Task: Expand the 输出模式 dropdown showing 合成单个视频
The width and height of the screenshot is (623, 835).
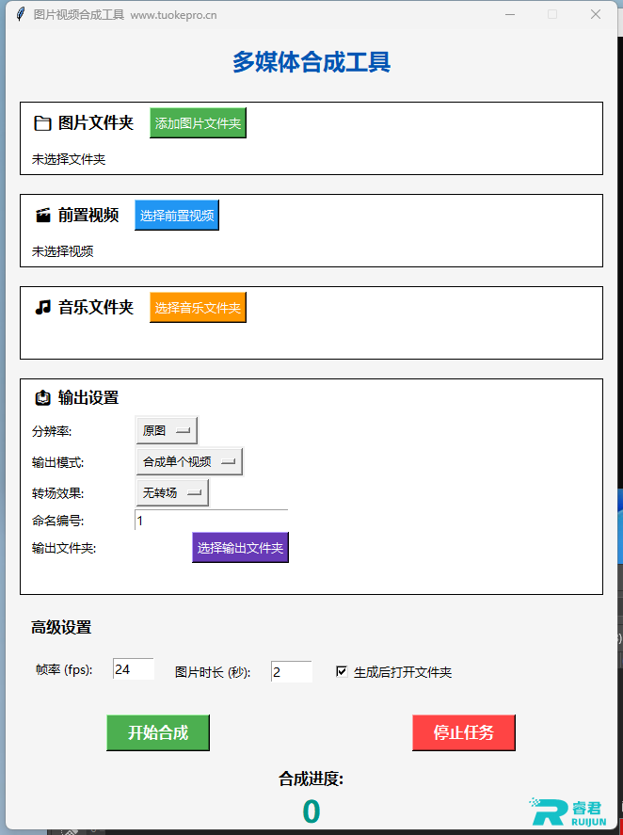Action: tap(189, 461)
